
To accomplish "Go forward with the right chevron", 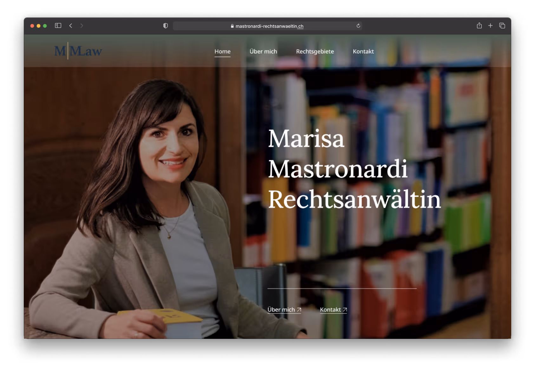I will [x=82, y=26].
